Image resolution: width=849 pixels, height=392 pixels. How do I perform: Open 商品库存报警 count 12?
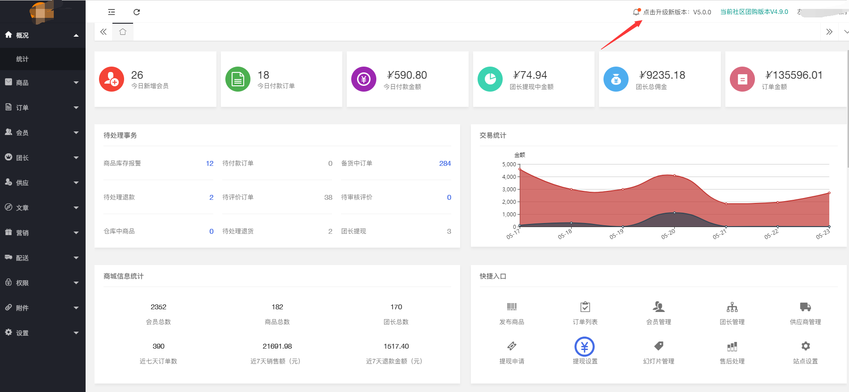coord(210,164)
